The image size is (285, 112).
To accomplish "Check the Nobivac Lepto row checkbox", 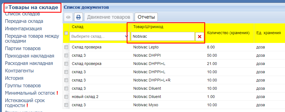I will pos(66,47).
